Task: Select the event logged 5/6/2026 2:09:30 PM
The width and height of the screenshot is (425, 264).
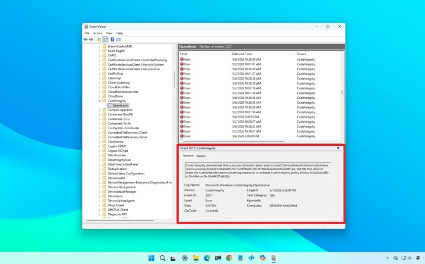Action: 260,136
